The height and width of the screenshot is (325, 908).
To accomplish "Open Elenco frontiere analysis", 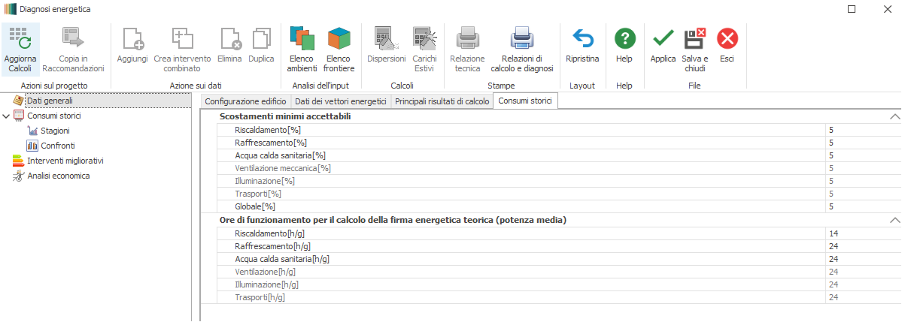I will (339, 38).
